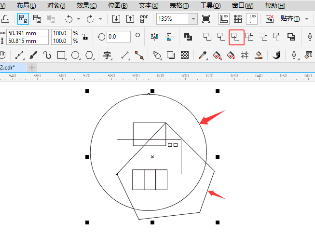Click the object height field 50.815 mm
The width and height of the screenshot is (315, 250).
27,41
